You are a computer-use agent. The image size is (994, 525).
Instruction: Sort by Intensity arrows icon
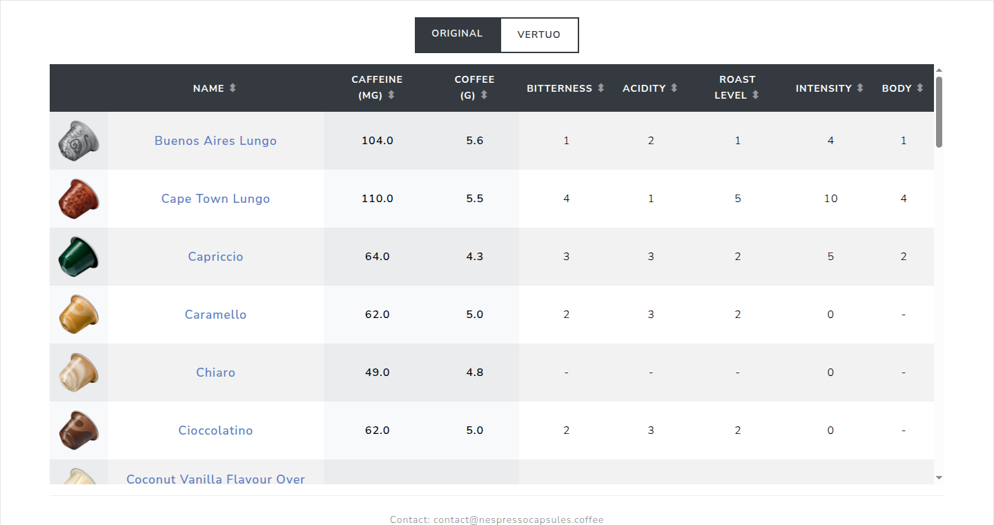click(860, 88)
